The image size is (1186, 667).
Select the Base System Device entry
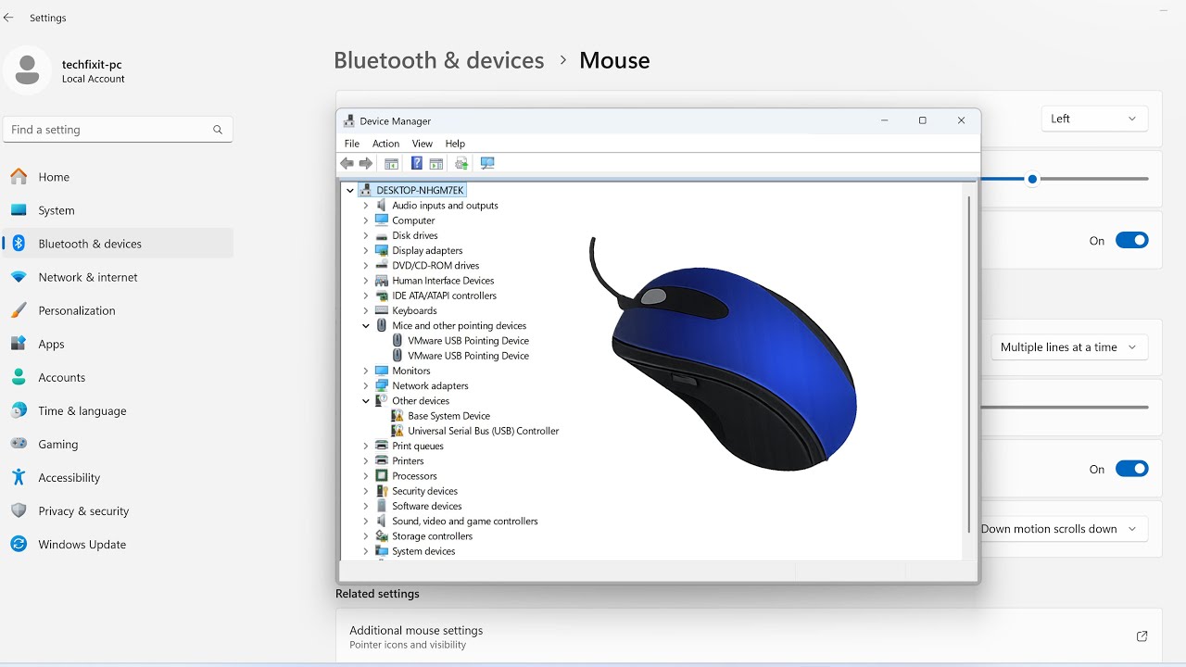click(449, 416)
